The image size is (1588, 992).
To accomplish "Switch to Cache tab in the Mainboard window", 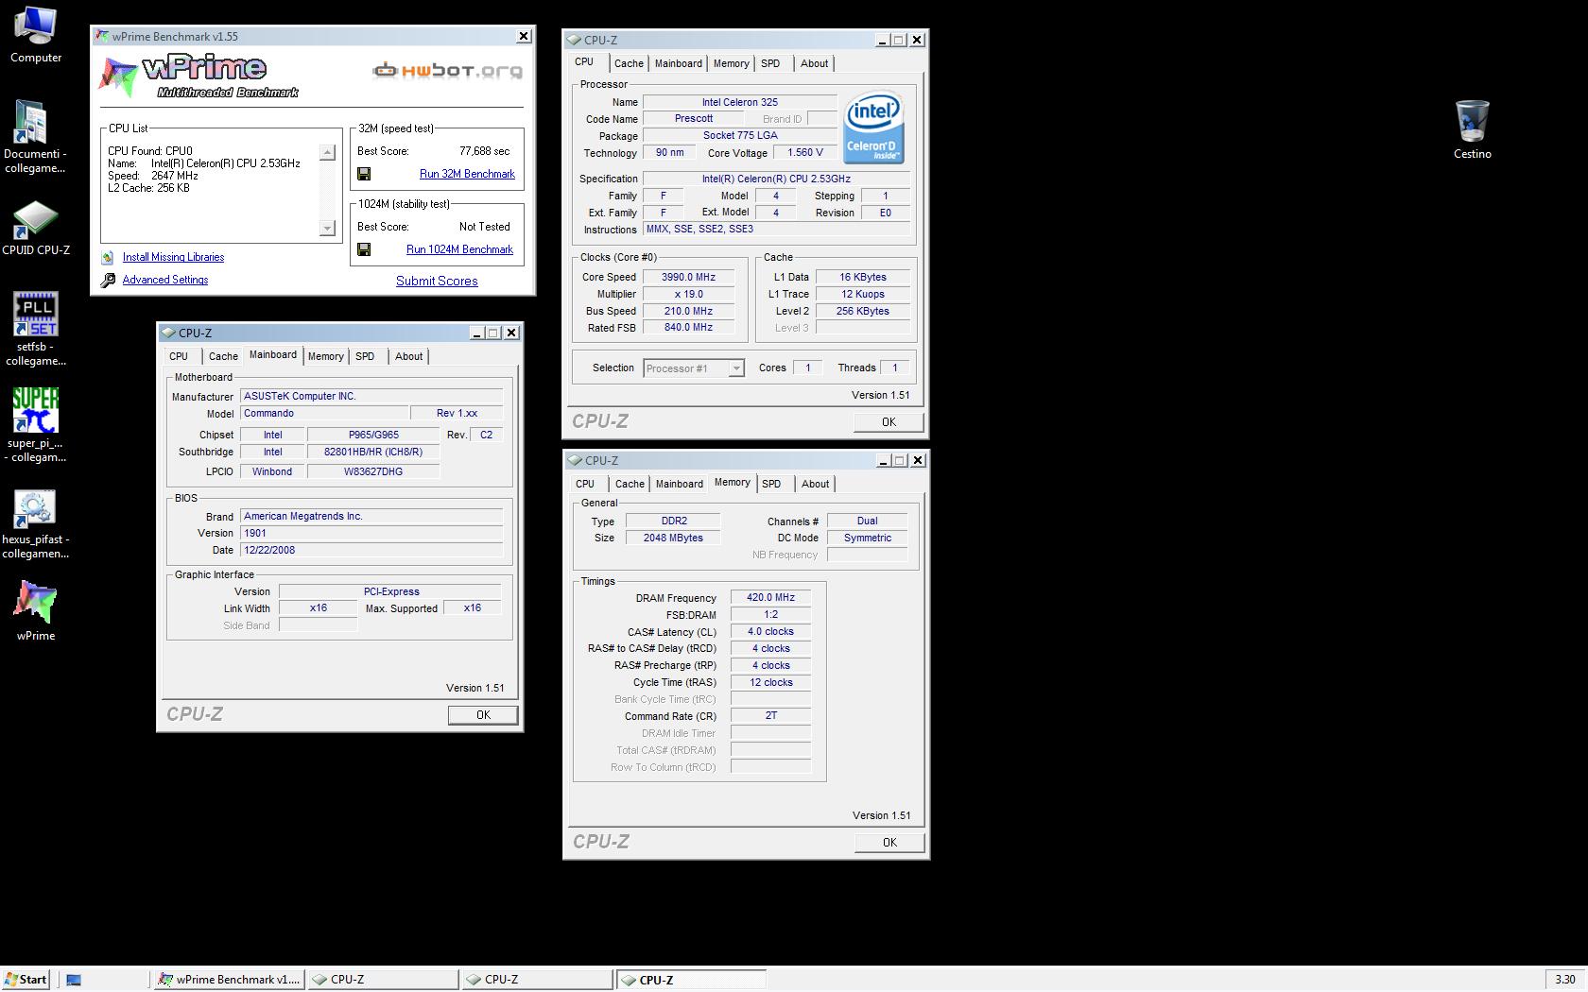I will pos(223,356).
